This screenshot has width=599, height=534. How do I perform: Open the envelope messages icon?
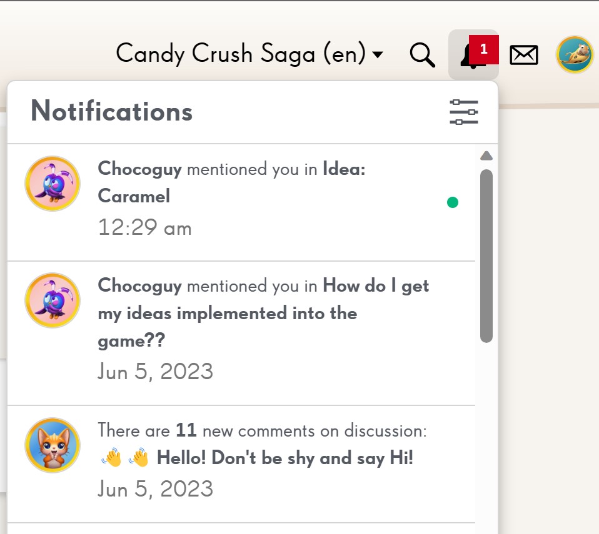coord(524,55)
